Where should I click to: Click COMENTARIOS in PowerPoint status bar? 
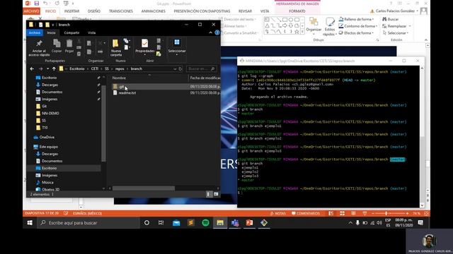pyautogui.click(x=306, y=213)
